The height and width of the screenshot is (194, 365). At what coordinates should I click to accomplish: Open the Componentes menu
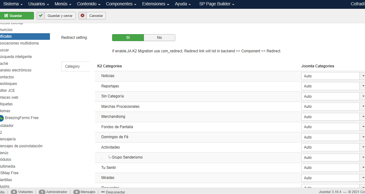[x=121, y=4]
